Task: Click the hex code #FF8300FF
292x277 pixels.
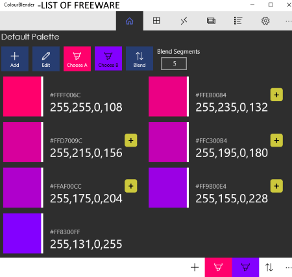Action: [65, 232]
